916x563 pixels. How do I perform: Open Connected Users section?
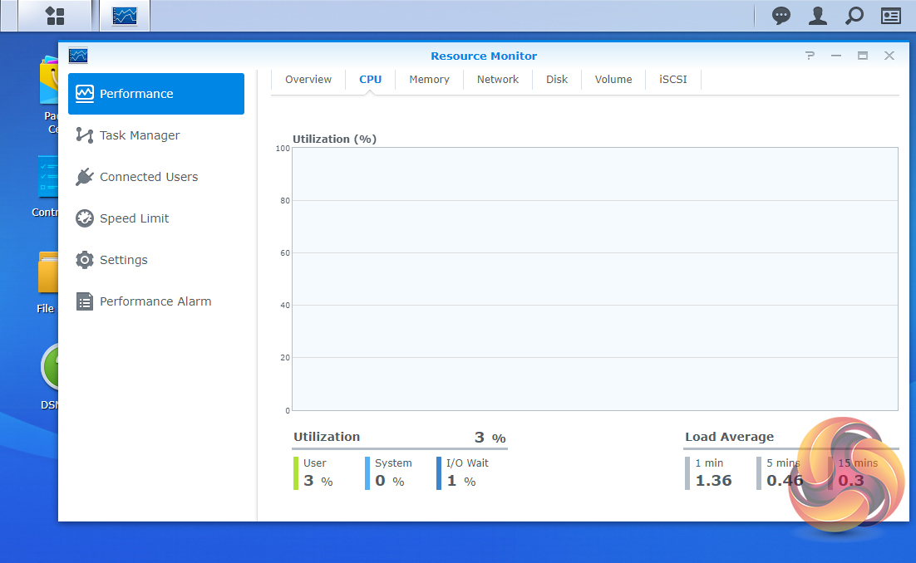point(148,177)
